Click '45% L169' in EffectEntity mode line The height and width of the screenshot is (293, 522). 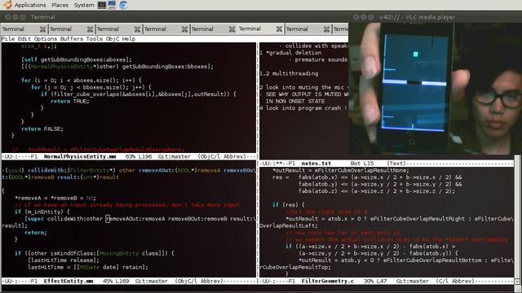(116, 281)
